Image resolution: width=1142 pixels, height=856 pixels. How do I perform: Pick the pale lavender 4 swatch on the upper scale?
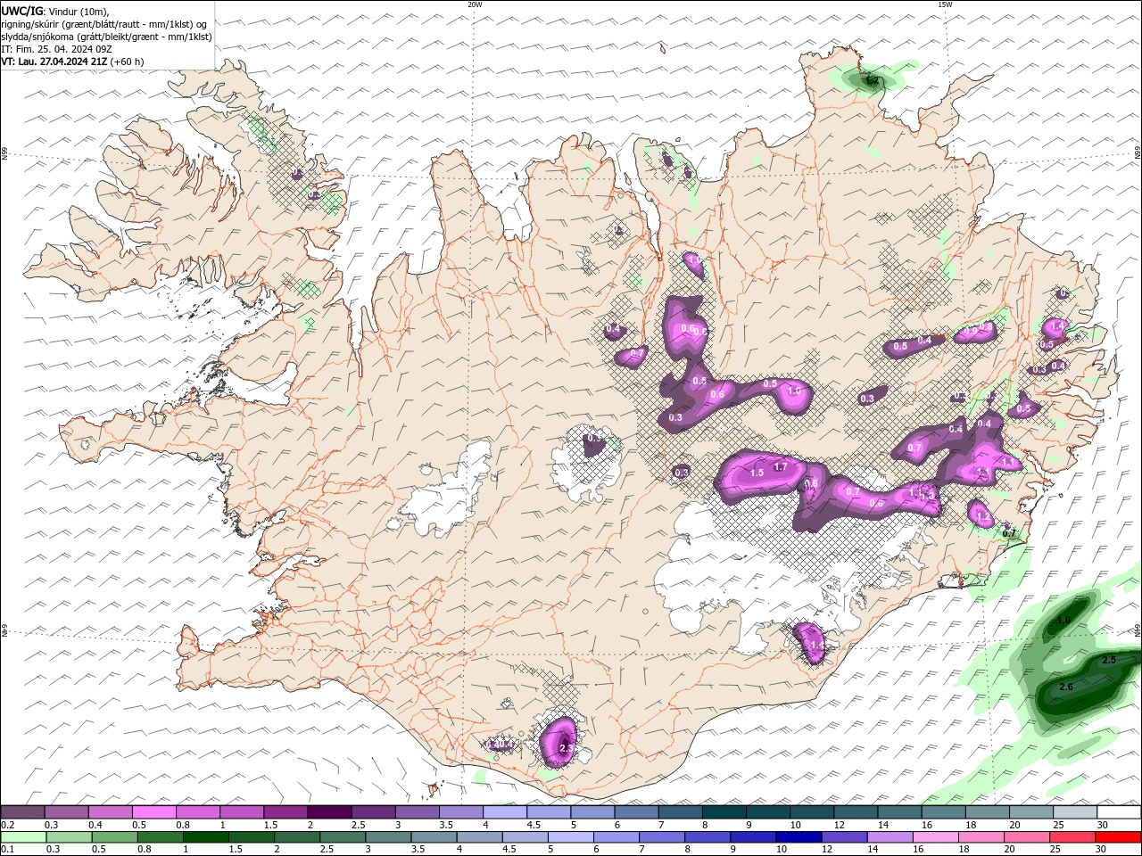click(x=505, y=811)
